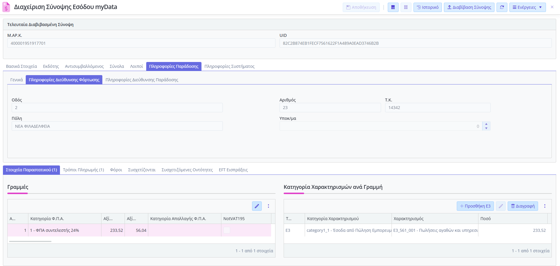
Task: Open the Τρόποι Πληρωμής (1) tab
Action: pyautogui.click(x=84, y=170)
